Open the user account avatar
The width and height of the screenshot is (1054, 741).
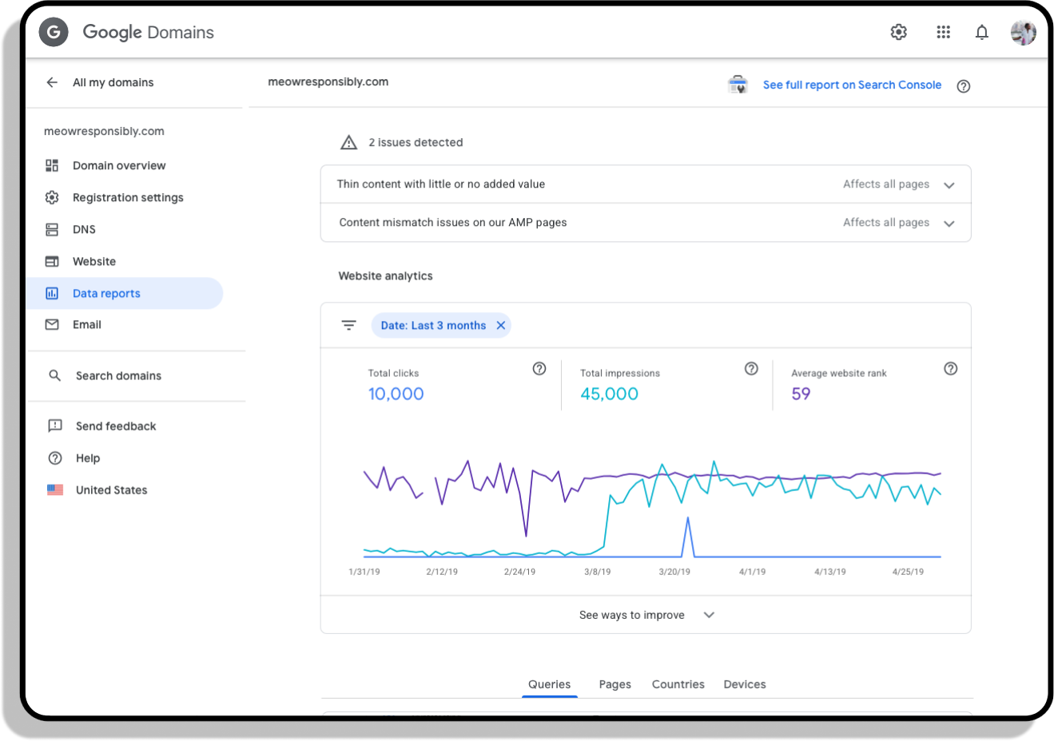click(1024, 32)
